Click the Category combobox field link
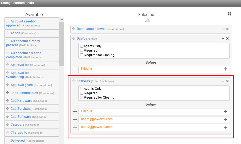This screenshot has width=241, height=144. click(17, 124)
